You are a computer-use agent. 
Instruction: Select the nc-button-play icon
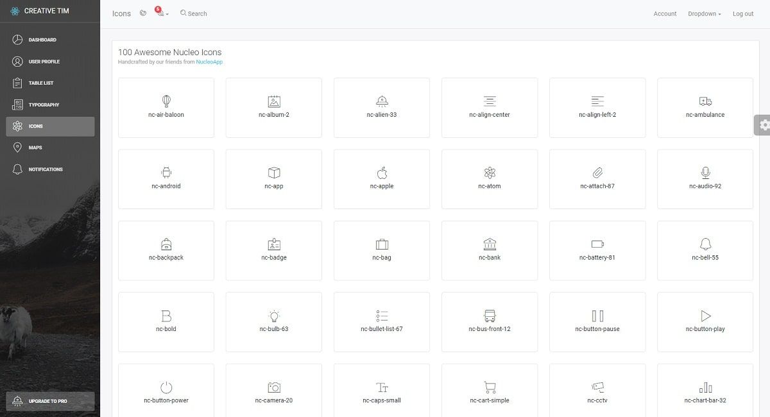click(x=705, y=316)
